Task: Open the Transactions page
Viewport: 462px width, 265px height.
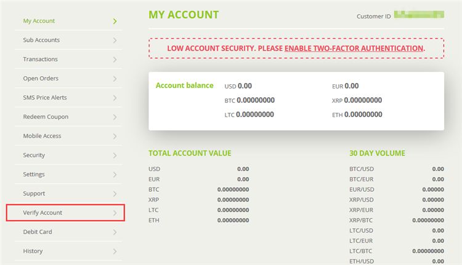Action: click(40, 60)
